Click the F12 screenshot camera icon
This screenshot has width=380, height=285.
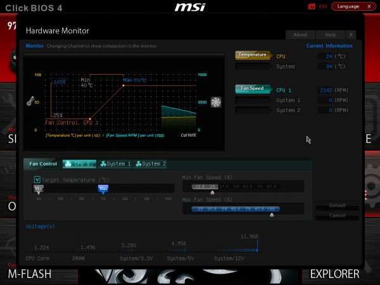coord(312,6)
